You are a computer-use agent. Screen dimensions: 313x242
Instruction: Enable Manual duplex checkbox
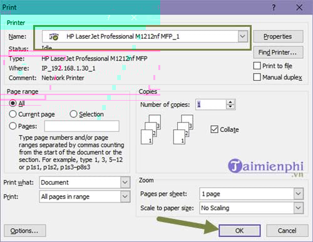pos(257,77)
